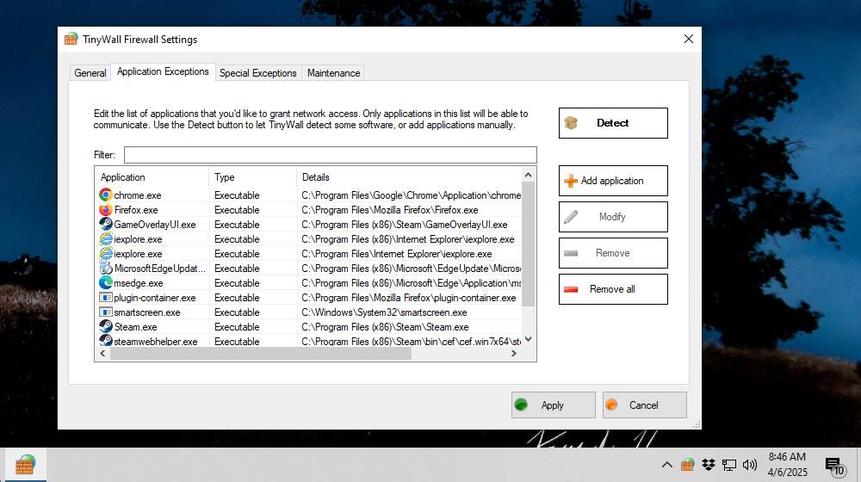
Task: Select the chrome.exe row name
Action: pyautogui.click(x=138, y=195)
